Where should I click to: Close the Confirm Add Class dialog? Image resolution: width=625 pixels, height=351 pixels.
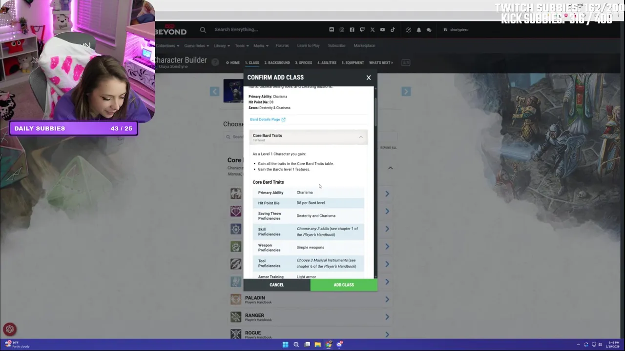369,78
